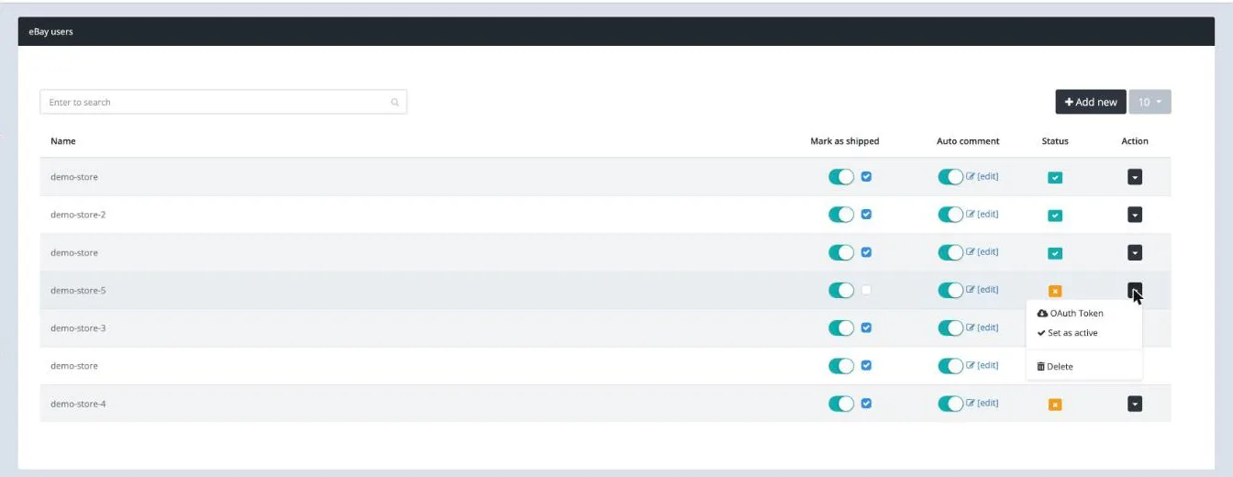This screenshot has height=477, width=1233.
Task: Click the eBay users panel title
Action: tap(50, 31)
